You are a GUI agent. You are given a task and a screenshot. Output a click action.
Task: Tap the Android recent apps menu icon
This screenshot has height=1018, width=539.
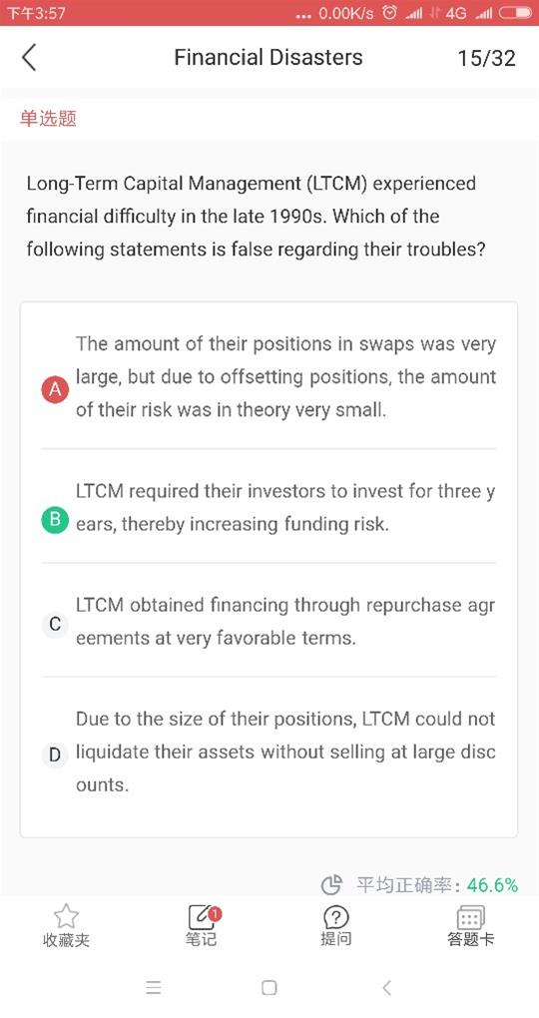[154, 987]
